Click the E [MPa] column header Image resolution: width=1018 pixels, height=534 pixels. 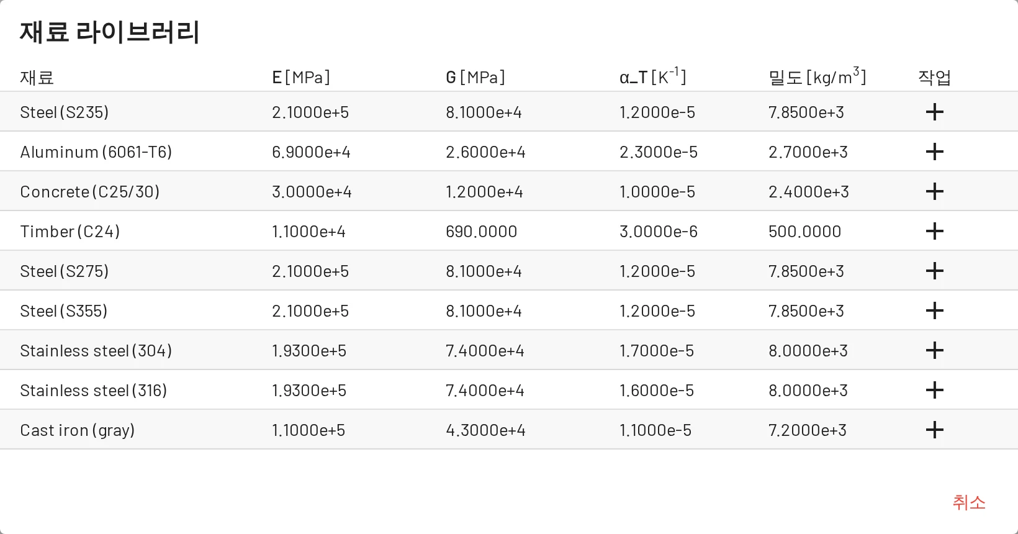click(x=301, y=78)
